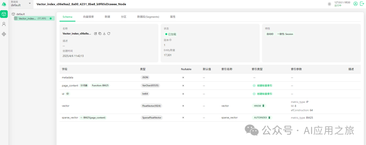Click the copy collection name icon
Image resolution: width=366 pixels, height=145 pixels.
pyautogui.click(x=100, y=34)
